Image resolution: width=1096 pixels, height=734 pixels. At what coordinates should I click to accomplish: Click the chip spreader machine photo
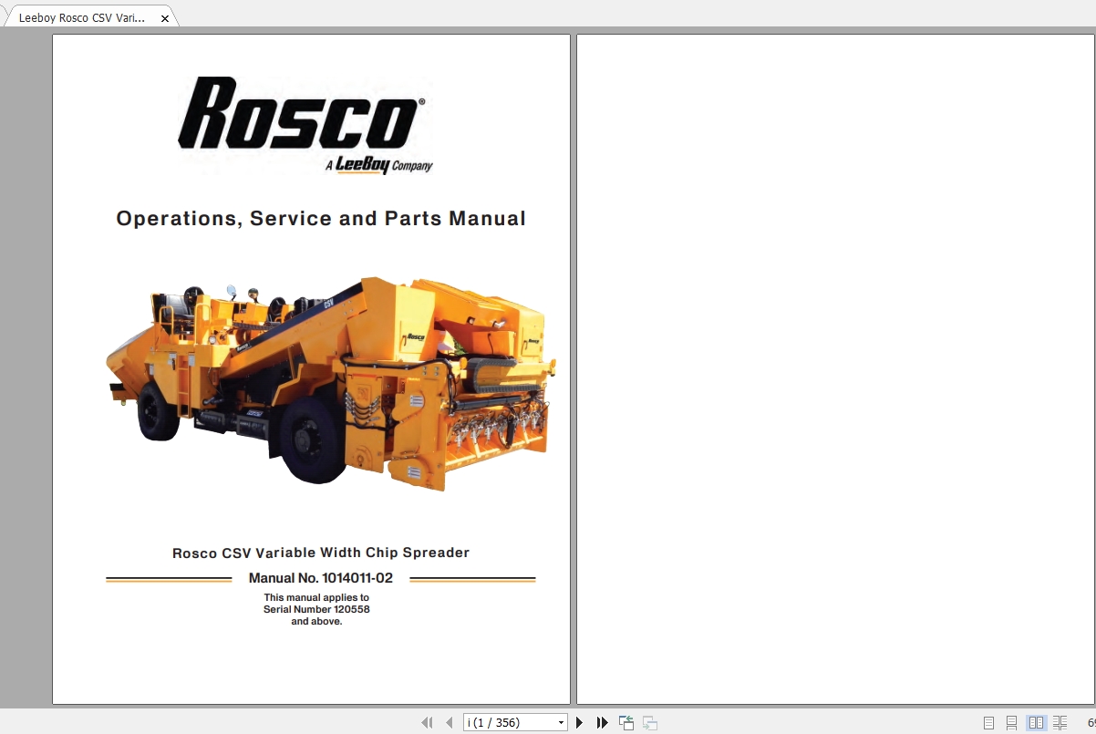tap(330, 383)
